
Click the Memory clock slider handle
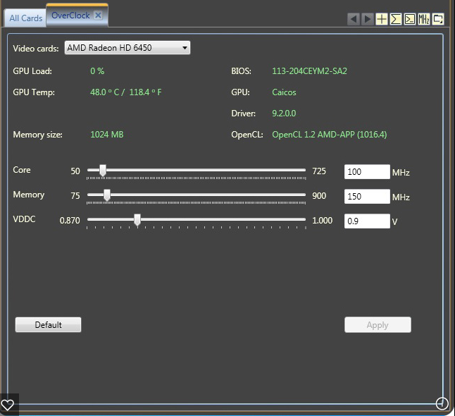pos(107,195)
